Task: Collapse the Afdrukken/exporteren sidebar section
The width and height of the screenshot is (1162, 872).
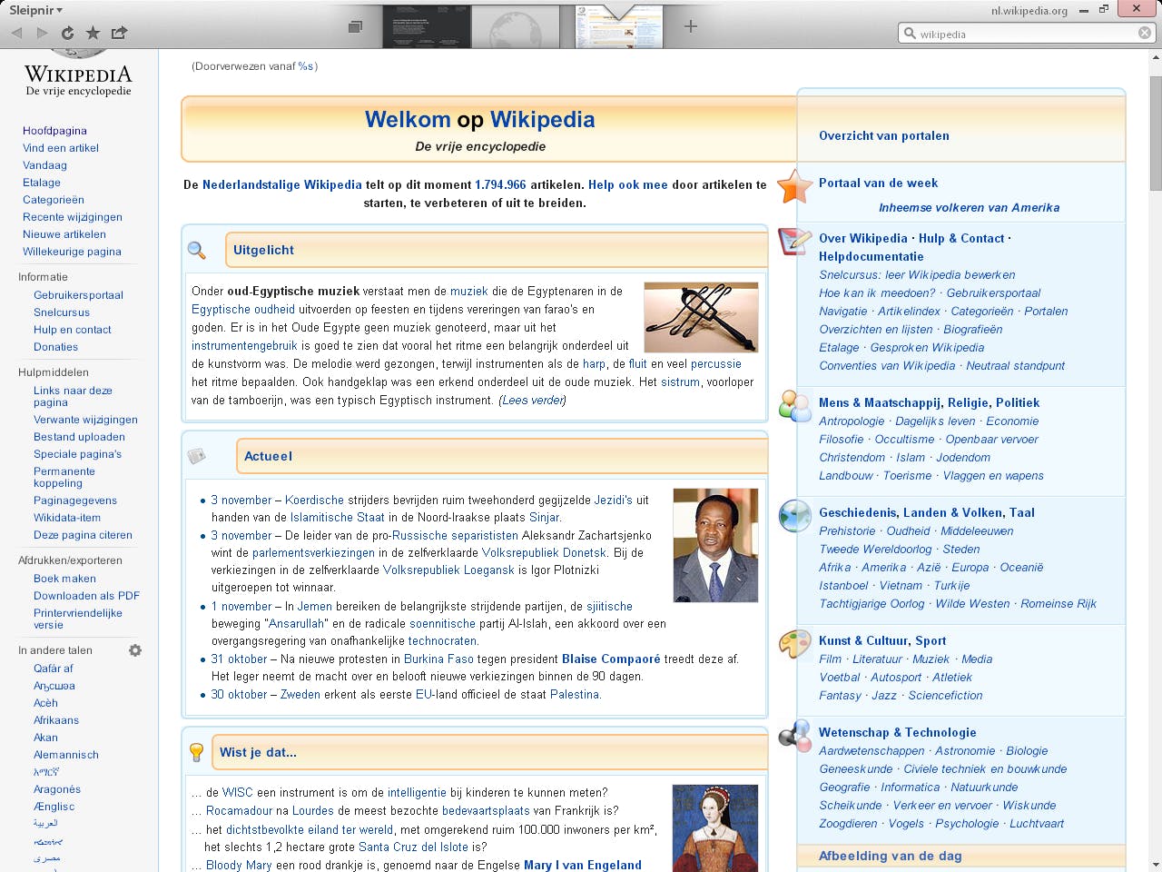Action: point(70,560)
